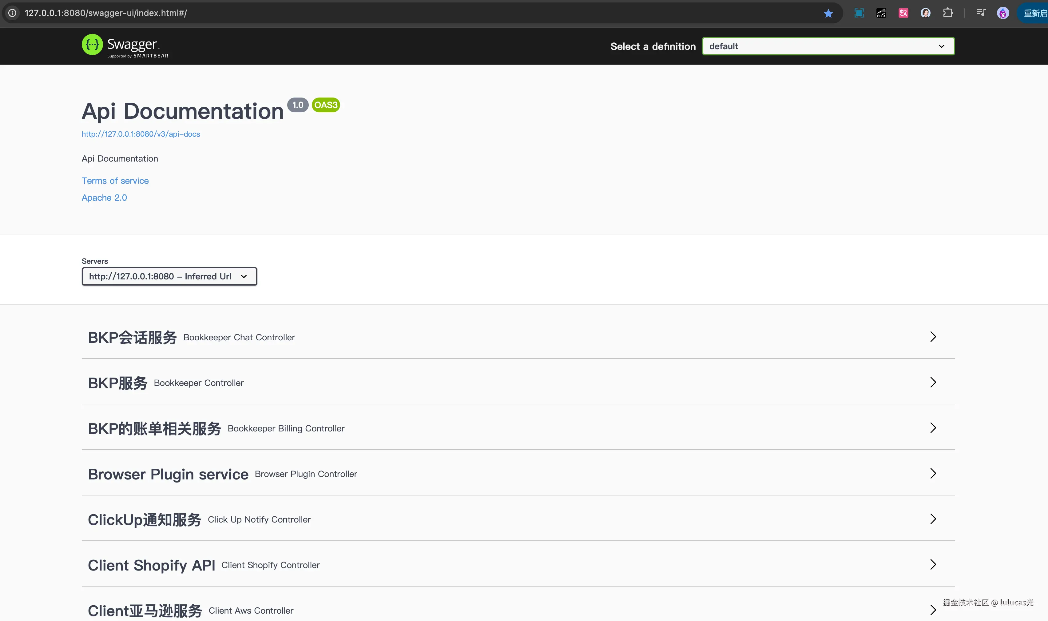Open the Terms of service link
Screen dimensions: 1048x621
click(115, 181)
